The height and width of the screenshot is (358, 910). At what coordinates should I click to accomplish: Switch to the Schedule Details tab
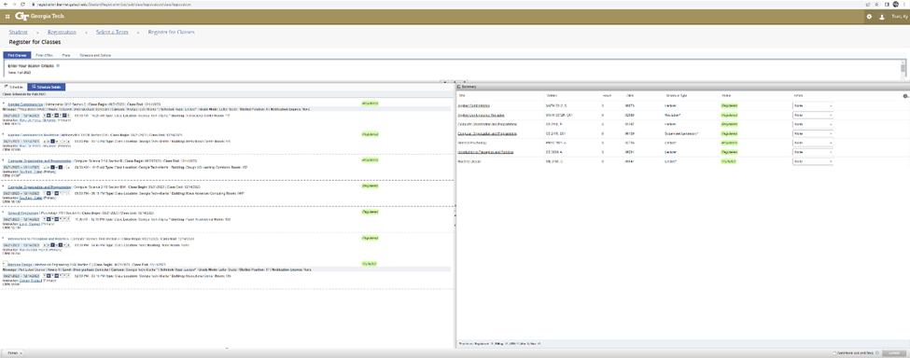(47, 87)
